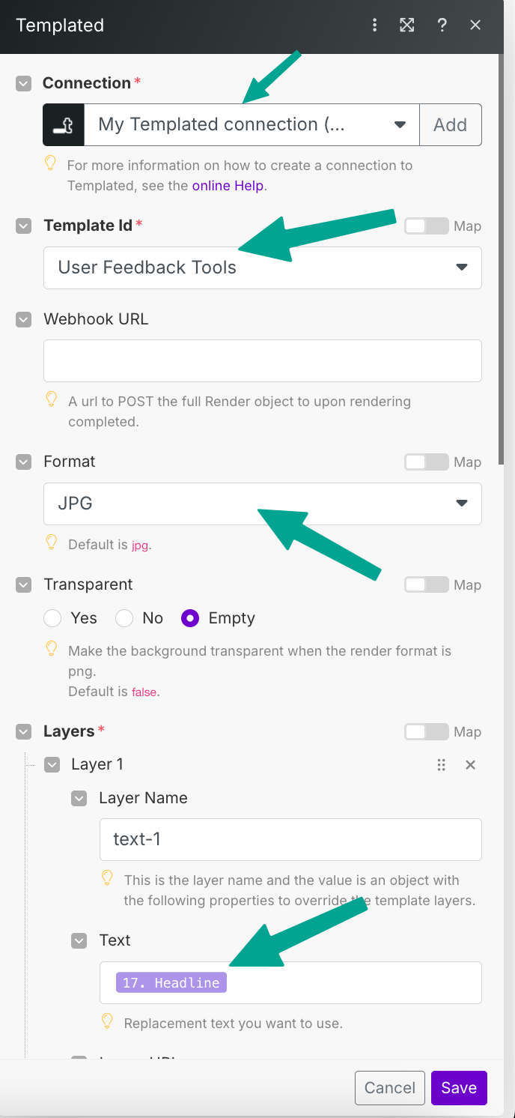Collapse the Layers section

24,731
